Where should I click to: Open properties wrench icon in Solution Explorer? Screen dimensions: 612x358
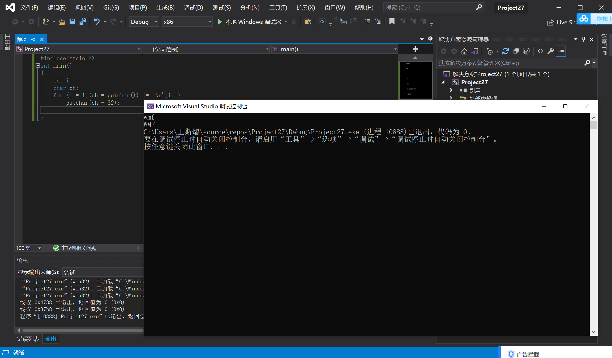tap(550, 51)
